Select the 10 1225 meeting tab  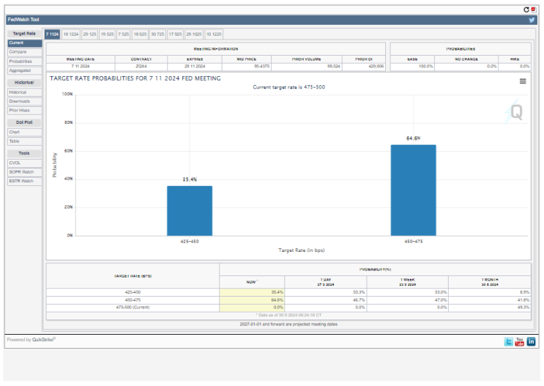(214, 34)
